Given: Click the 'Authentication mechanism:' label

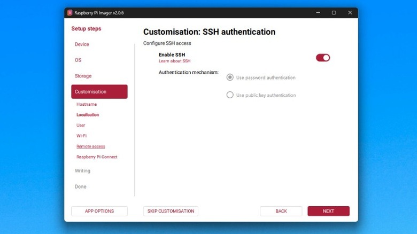Looking at the screenshot, I should coord(189,72).
